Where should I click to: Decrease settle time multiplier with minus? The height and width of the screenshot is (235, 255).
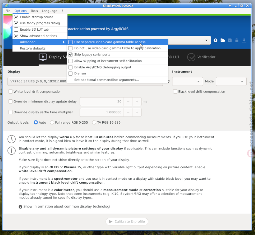click(128, 112)
